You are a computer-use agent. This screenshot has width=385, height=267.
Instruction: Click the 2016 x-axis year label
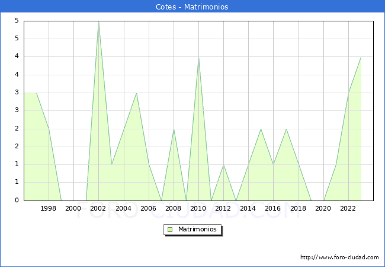(273, 208)
